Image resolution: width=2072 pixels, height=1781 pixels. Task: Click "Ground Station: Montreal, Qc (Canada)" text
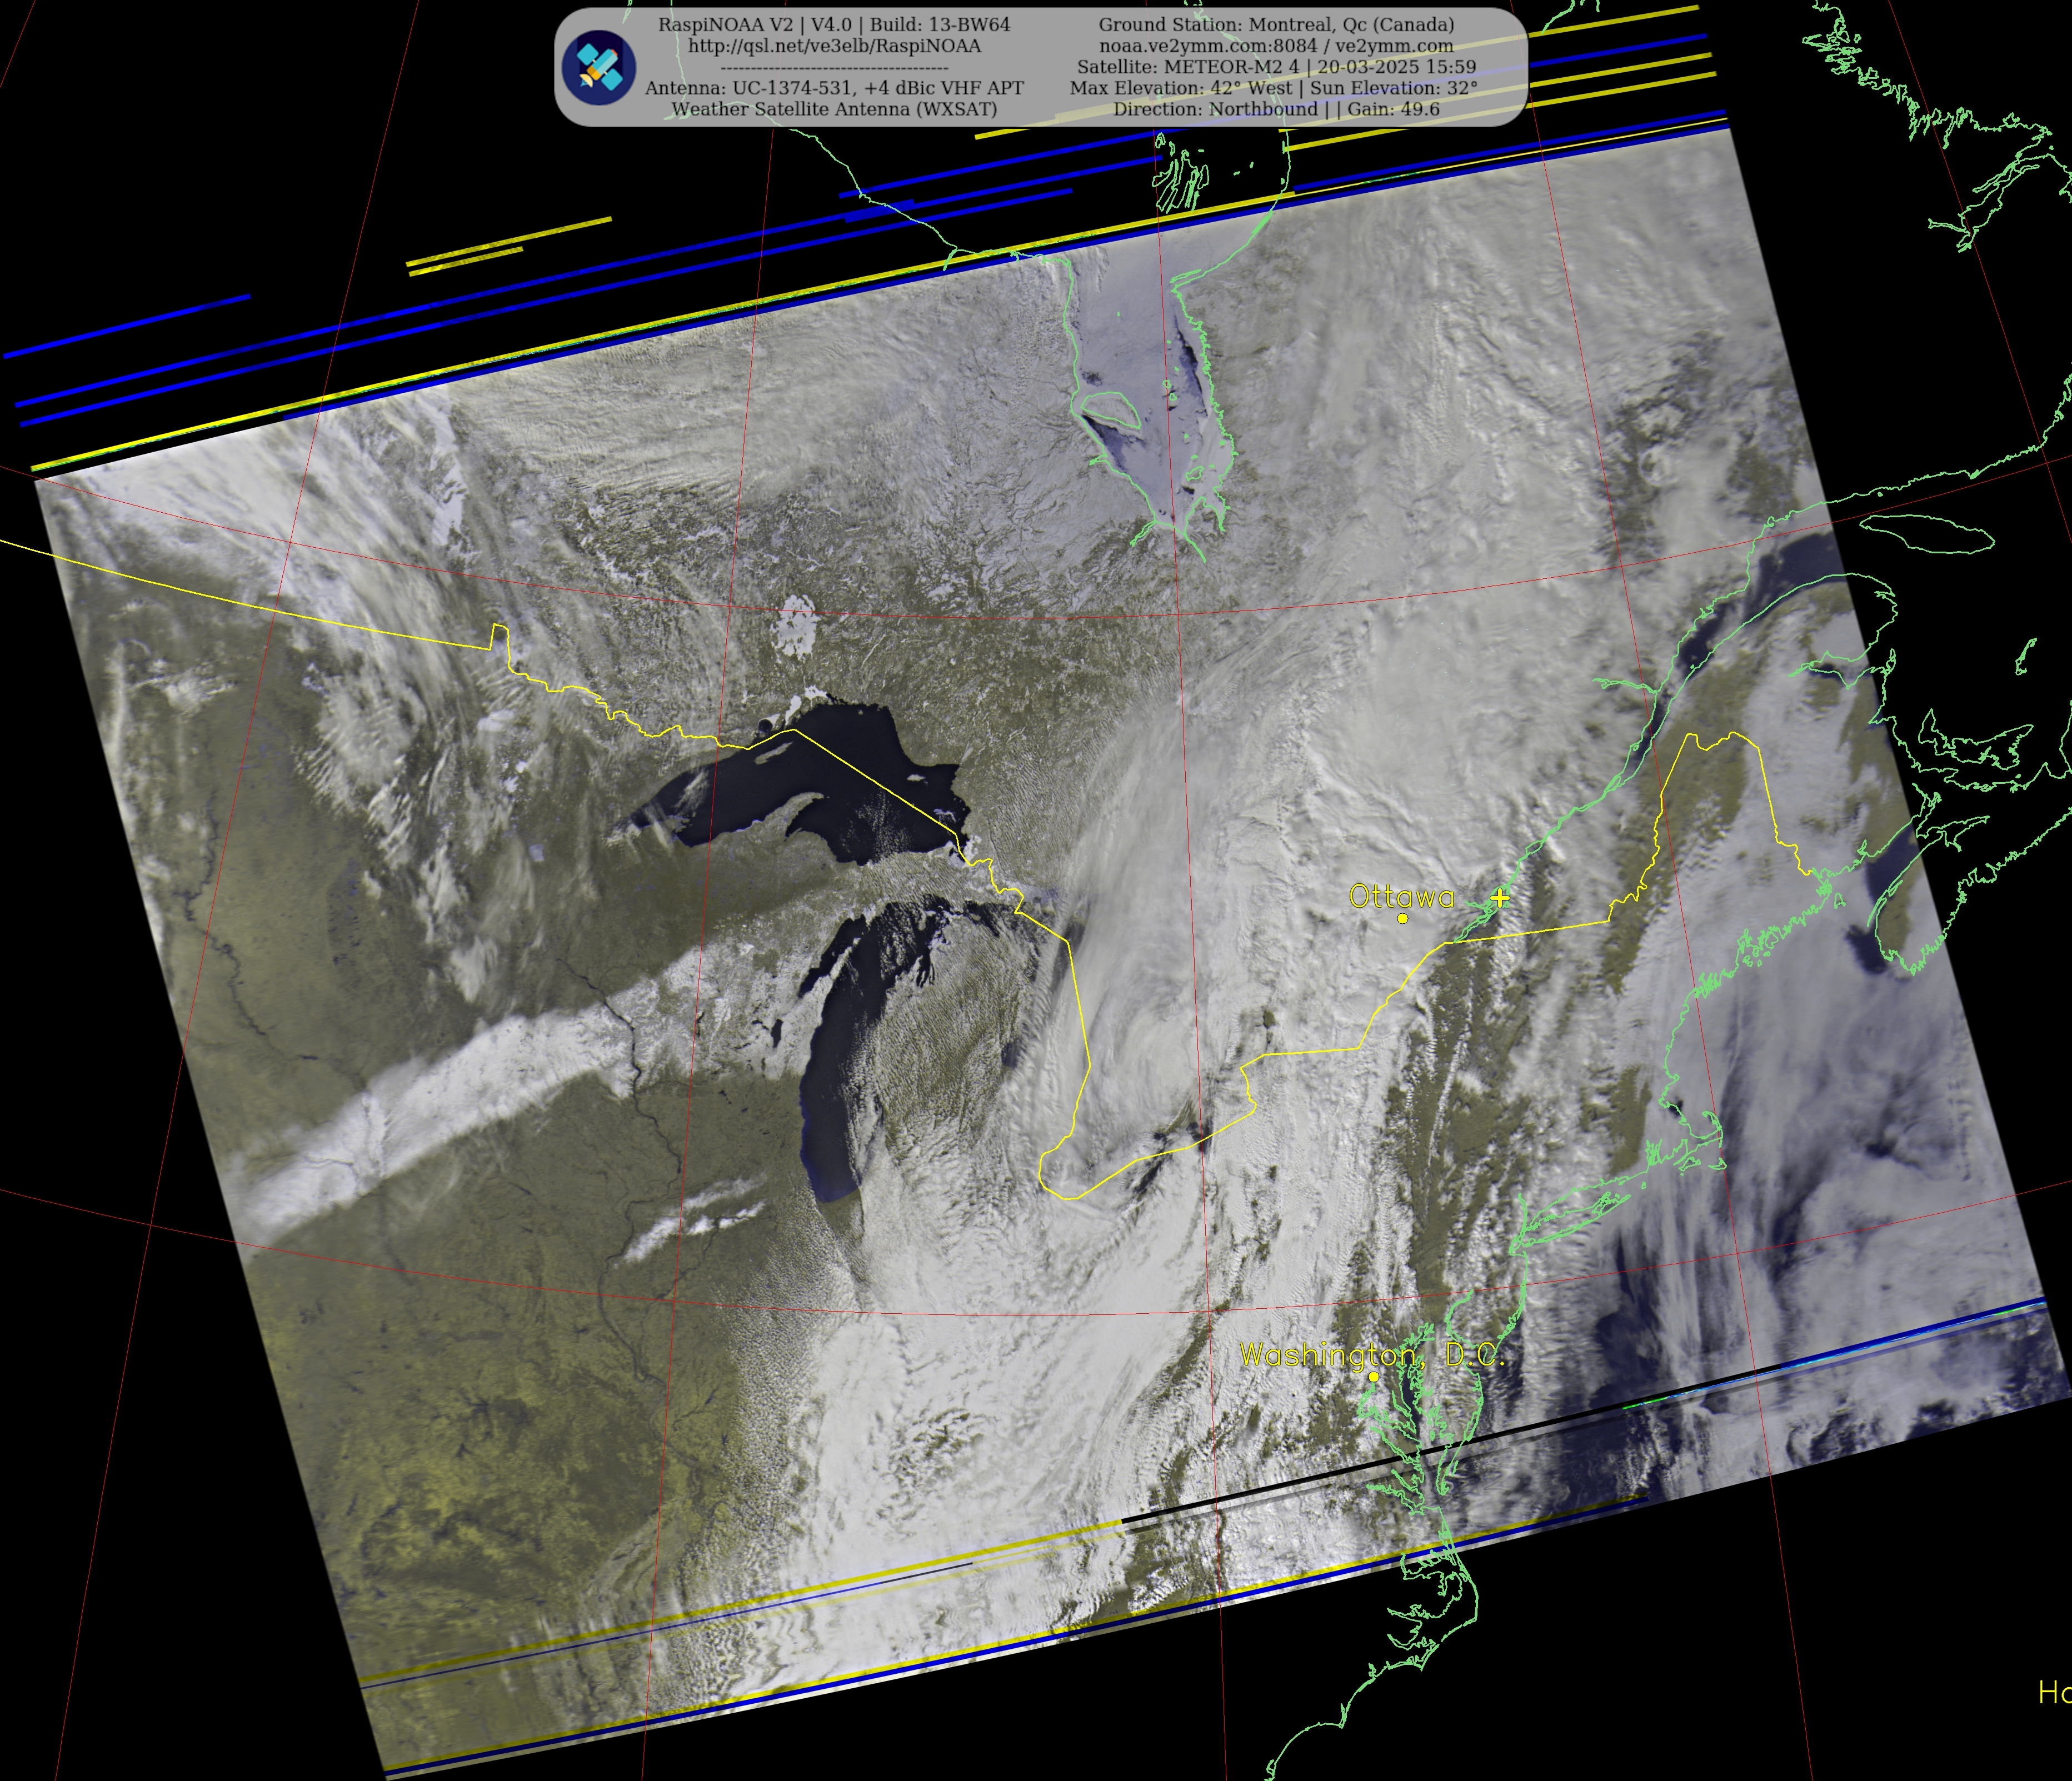click(1276, 25)
